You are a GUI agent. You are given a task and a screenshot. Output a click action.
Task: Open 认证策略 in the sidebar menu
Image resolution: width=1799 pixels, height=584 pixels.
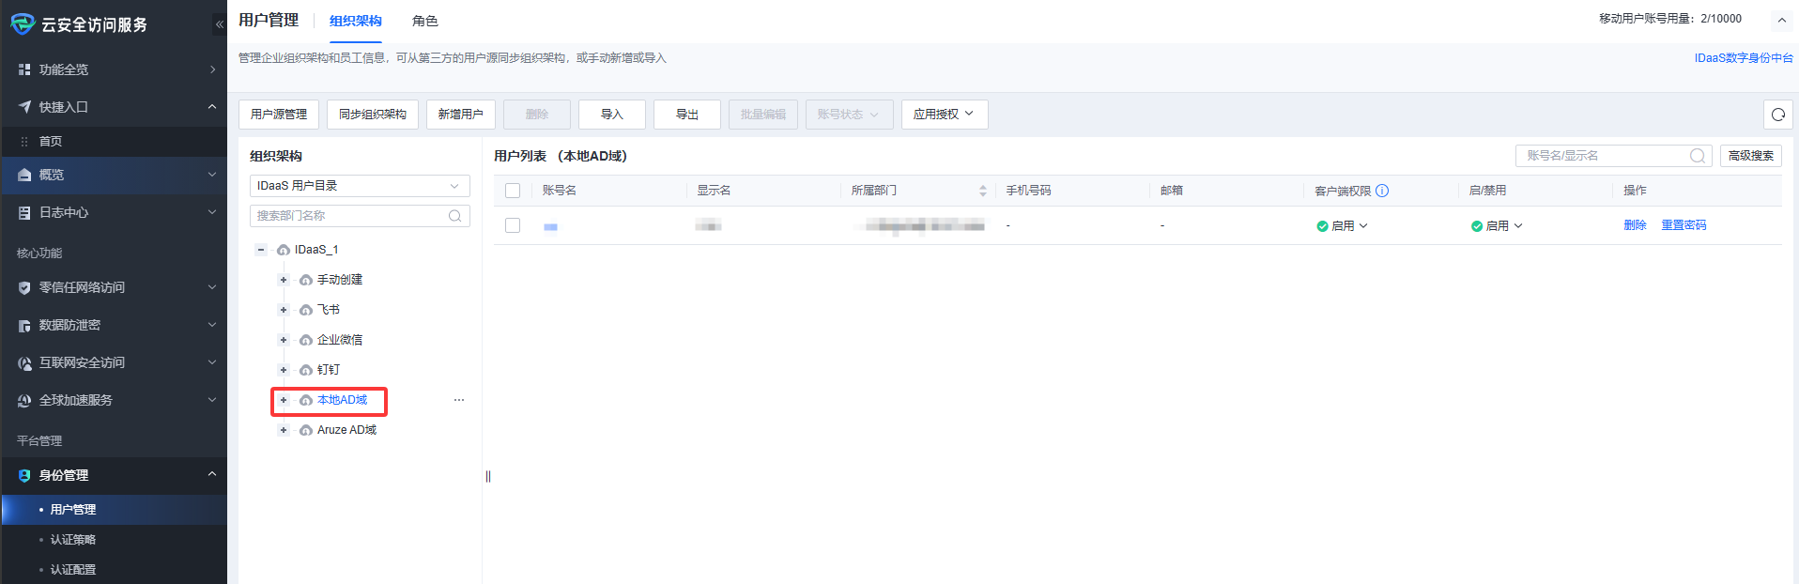click(x=73, y=540)
